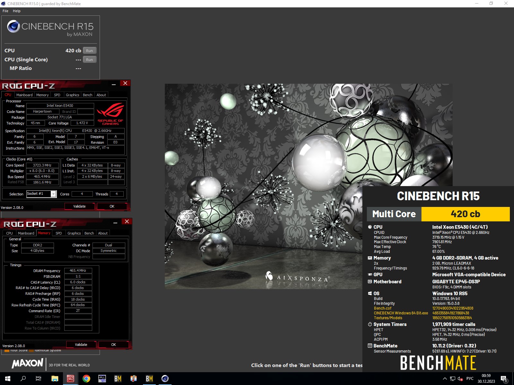Click OK in the bottom CPU-Z window
Screen dimensions: 514x385
(114, 345)
